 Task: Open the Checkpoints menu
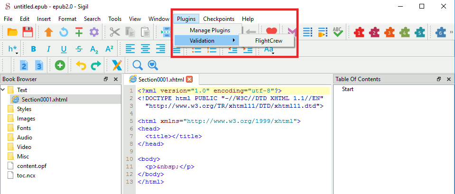pos(219,19)
